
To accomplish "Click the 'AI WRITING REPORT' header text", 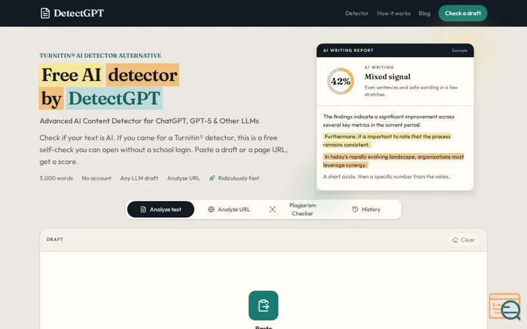I will [348, 51].
